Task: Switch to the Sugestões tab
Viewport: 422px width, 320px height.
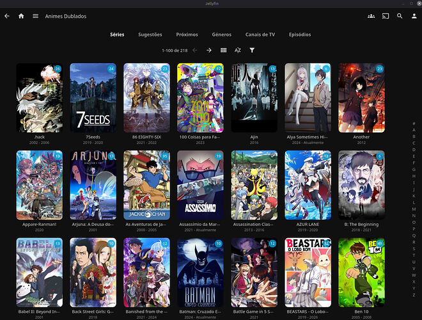Action: [150, 35]
